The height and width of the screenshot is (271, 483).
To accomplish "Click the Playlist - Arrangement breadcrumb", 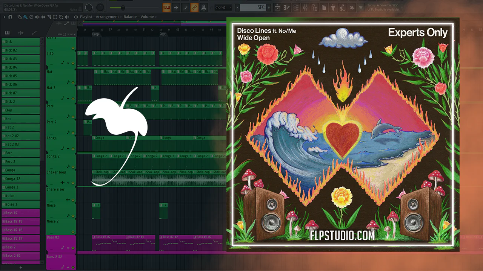I will click(x=100, y=17).
